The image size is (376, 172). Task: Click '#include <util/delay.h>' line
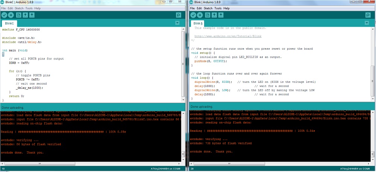coord(22,42)
